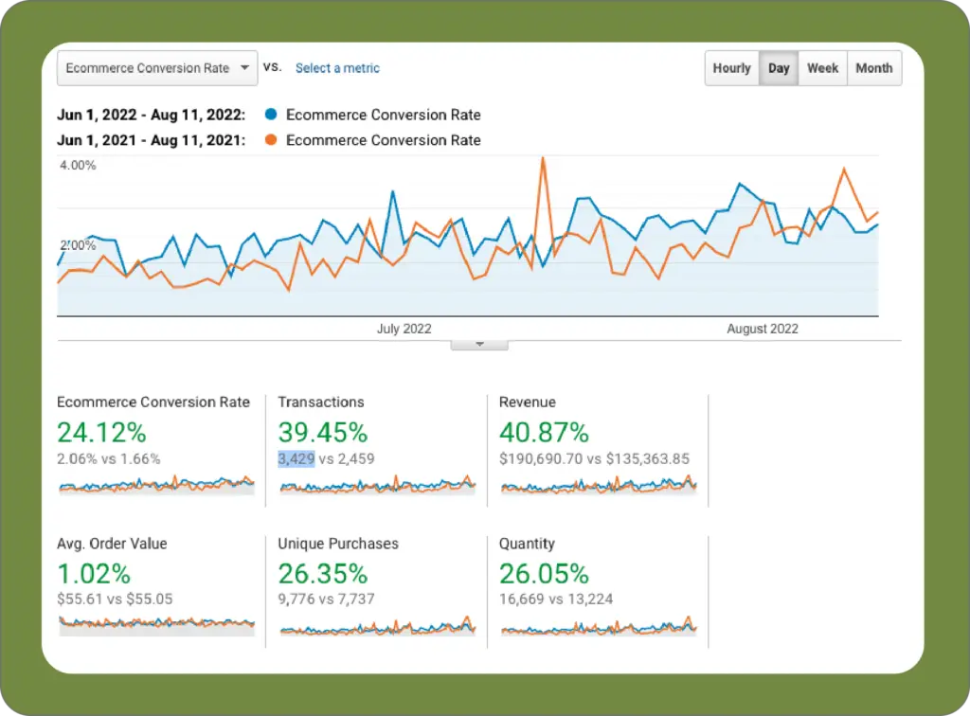Open the Revenue sparkline chart
This screenshot has width=970, height=716.
tap(599, 486)
